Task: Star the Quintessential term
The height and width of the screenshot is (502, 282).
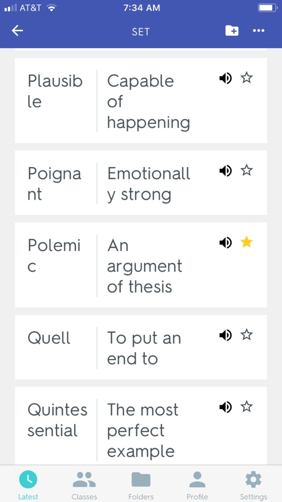Action: point(246,407)
